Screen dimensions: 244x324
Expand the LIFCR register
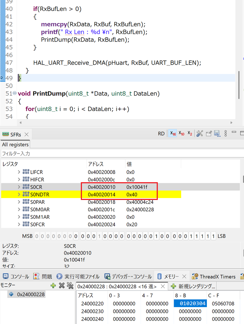[19, 172]
